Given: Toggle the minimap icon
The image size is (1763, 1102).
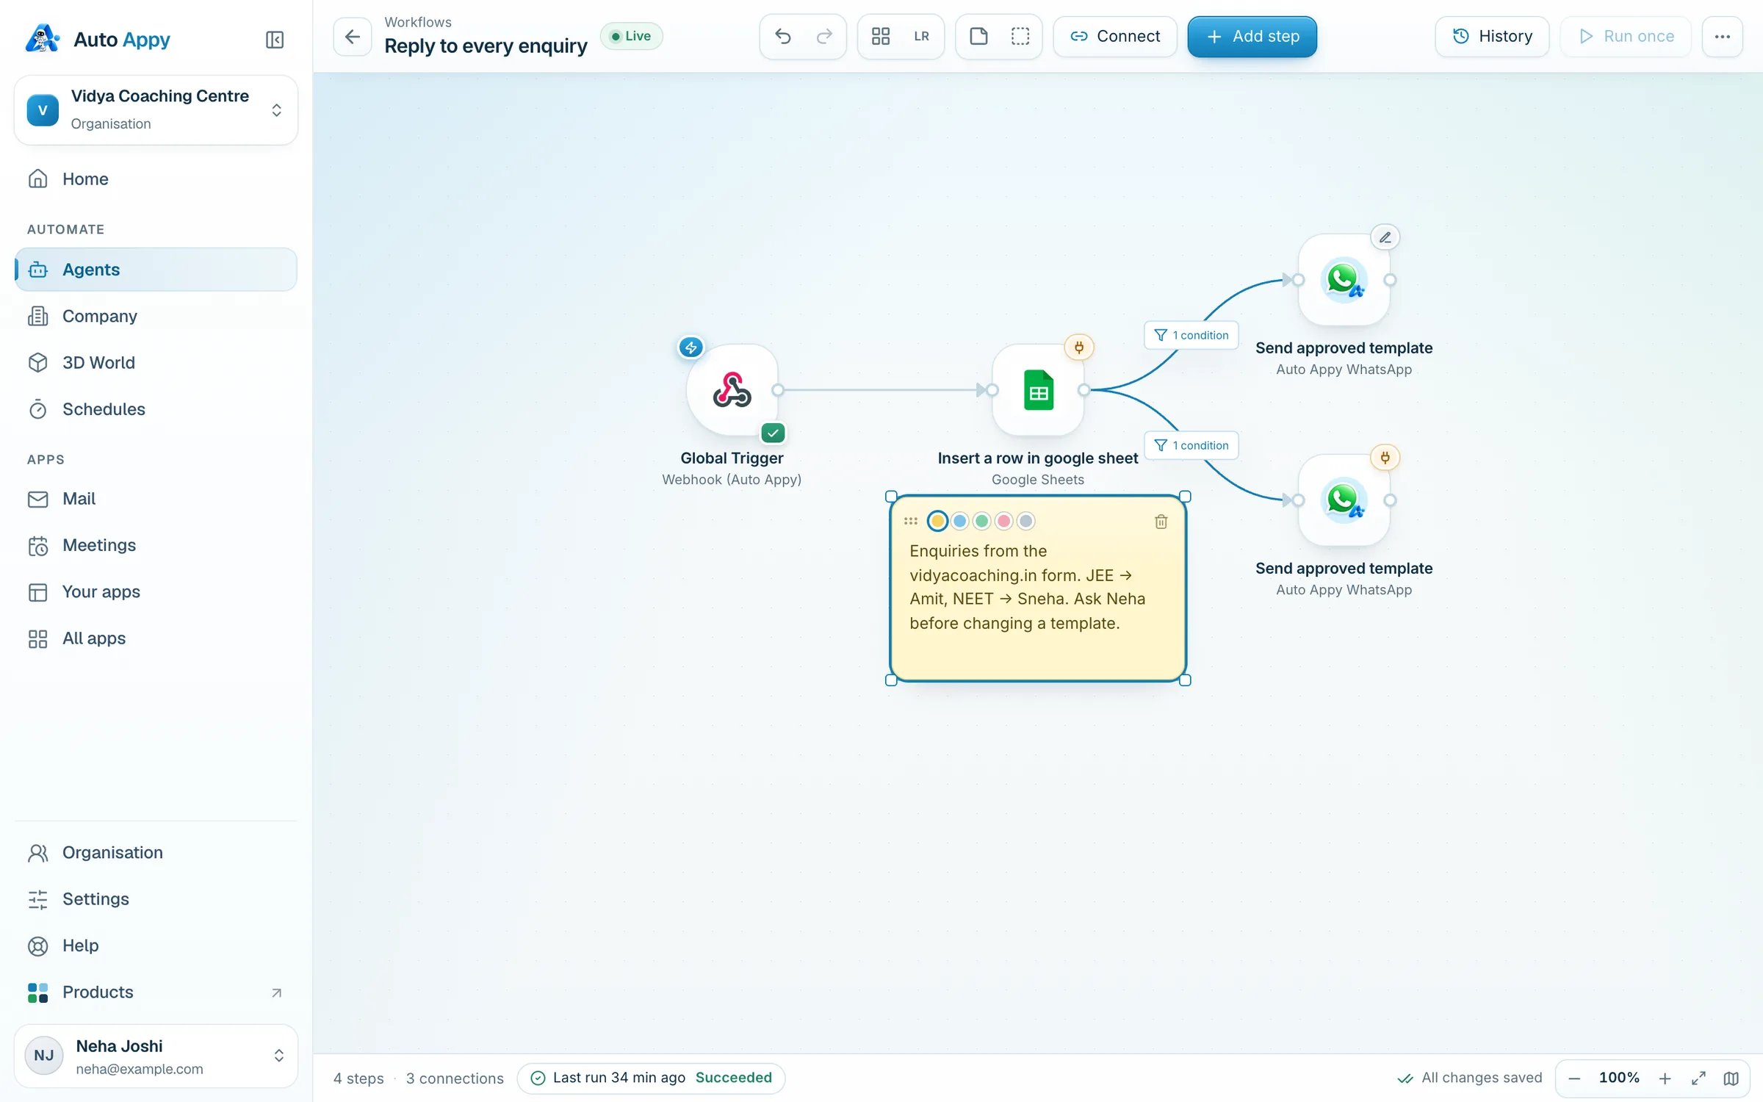Looking at the screenshot, I should pos(1731,1078).
